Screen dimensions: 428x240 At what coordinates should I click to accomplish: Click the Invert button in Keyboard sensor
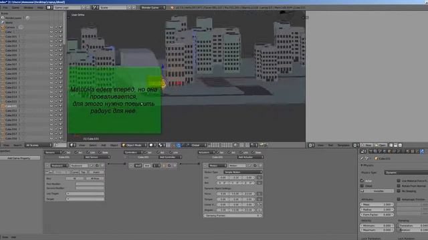(x=96, y=172)
